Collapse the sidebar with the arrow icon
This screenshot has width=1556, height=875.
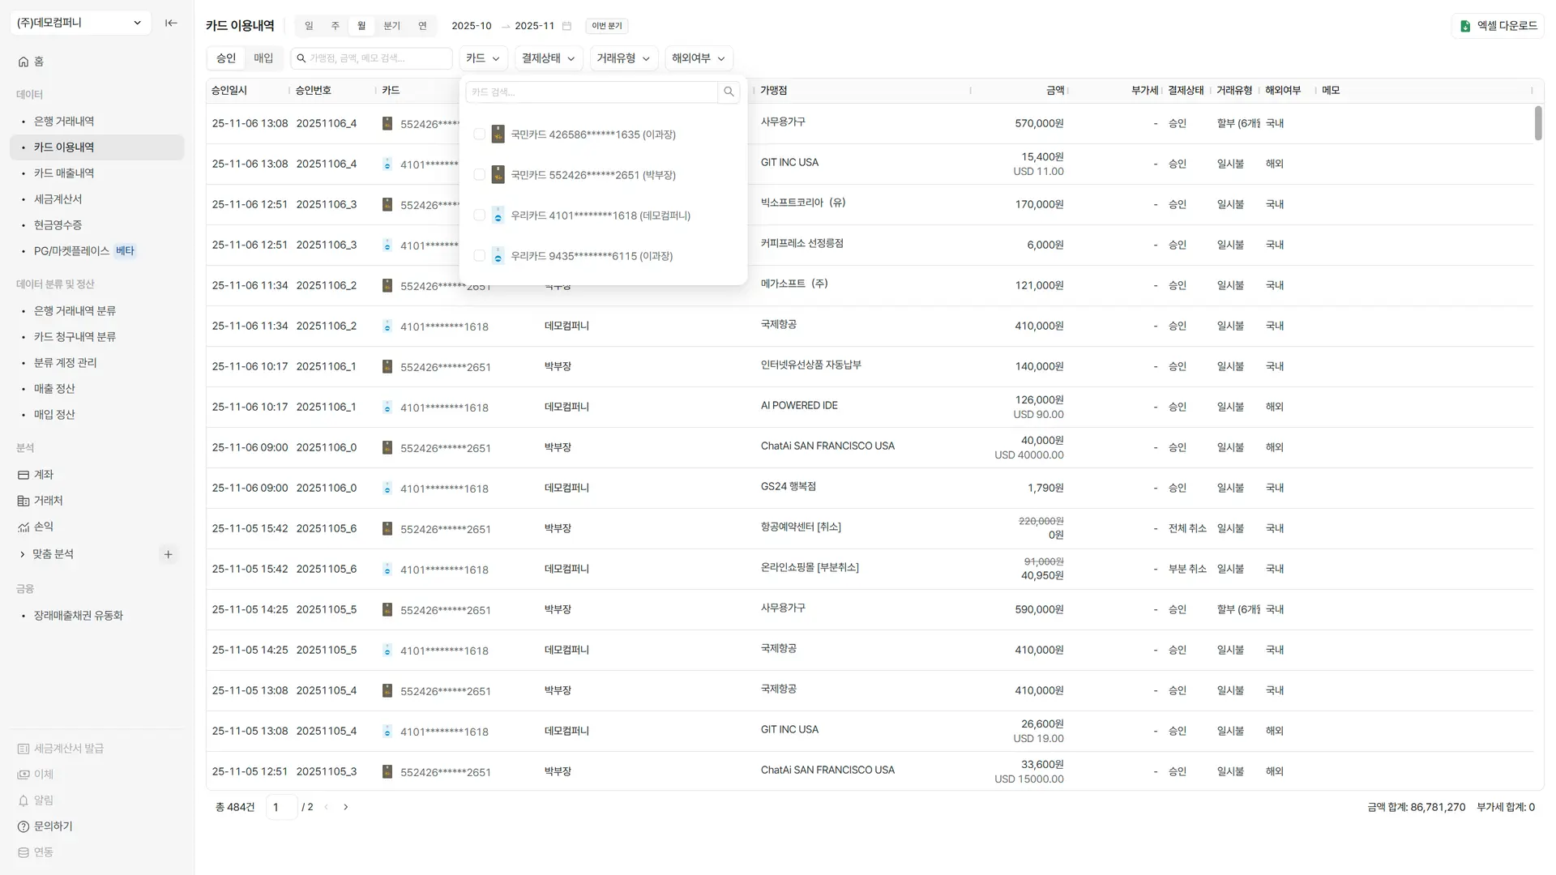(x=171, y=23)
